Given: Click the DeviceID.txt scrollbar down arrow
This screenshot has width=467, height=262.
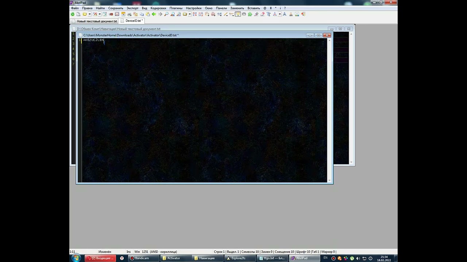Looking at the screenshot, I should [329, 180].
